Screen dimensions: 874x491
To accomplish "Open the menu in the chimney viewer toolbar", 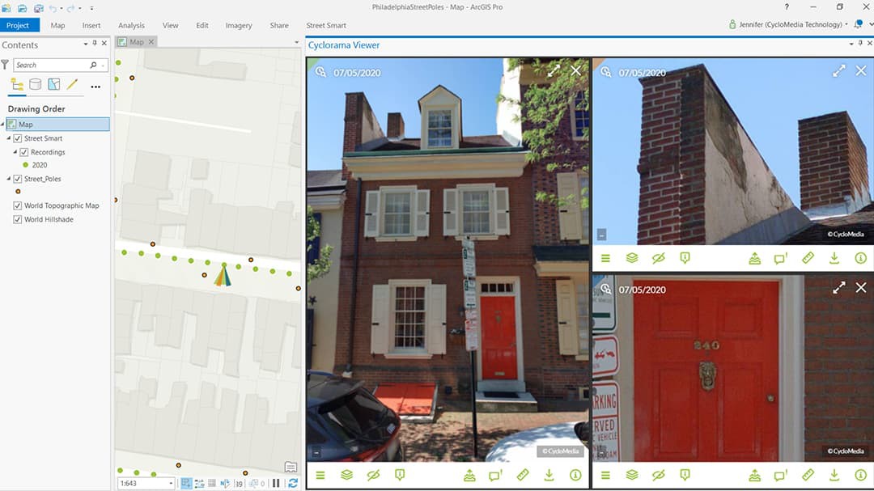I will click(605, 259).
